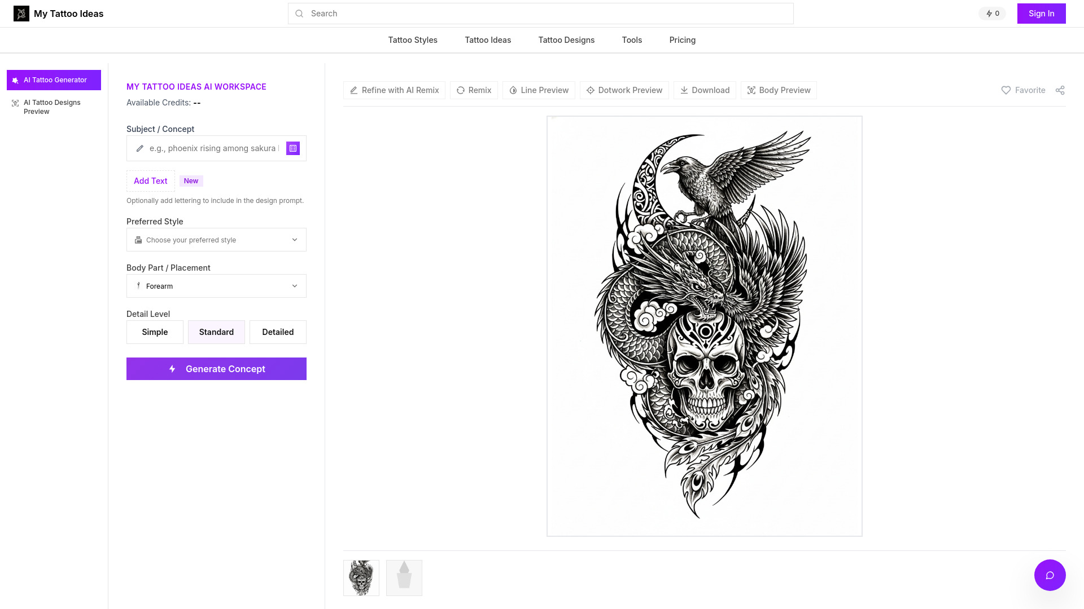The image size is (1084, 609).
Task: Change placement from Forearm using chevron
Action: click(x=294, y=286)
